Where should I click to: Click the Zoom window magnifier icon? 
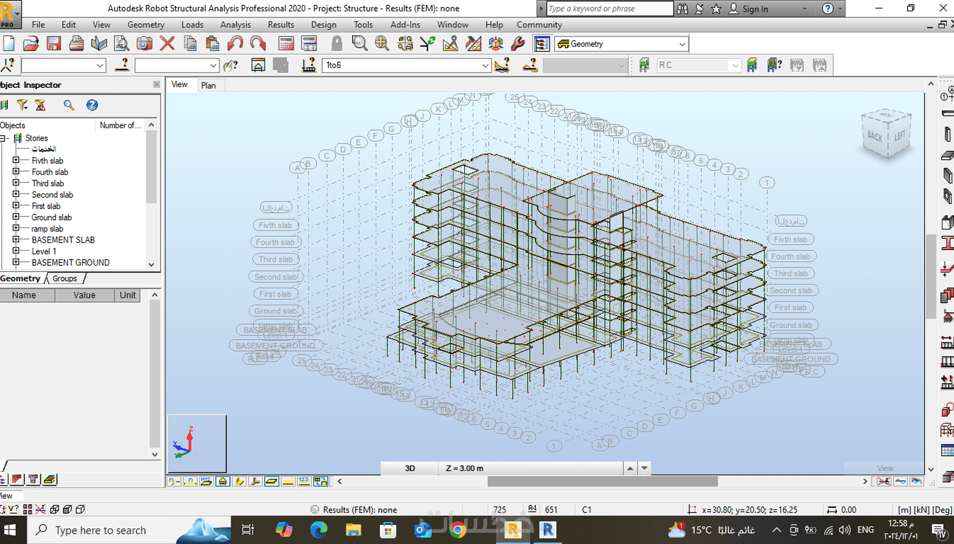(359, 44)
